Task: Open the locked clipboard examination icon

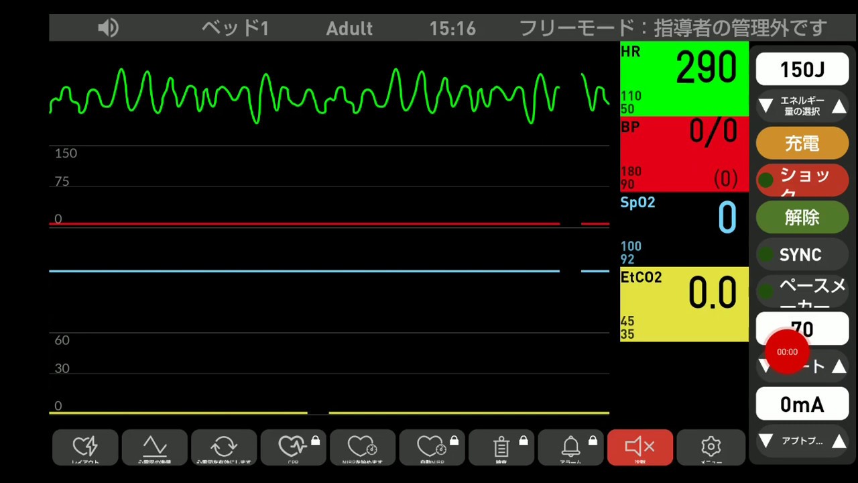Action: (501, 447)
